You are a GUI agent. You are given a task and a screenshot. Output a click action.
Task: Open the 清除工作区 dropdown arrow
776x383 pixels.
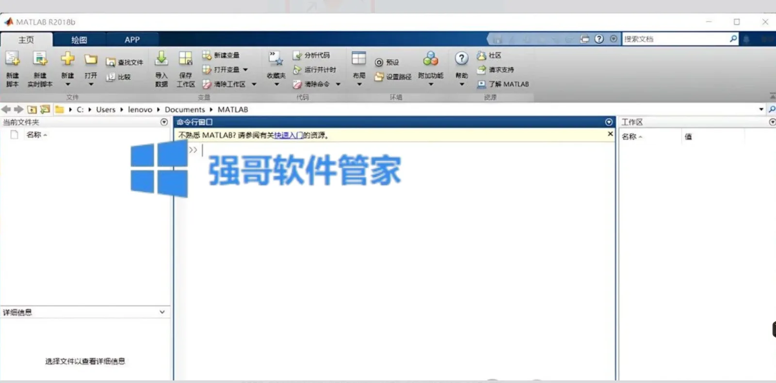click(x=254, y=84)
